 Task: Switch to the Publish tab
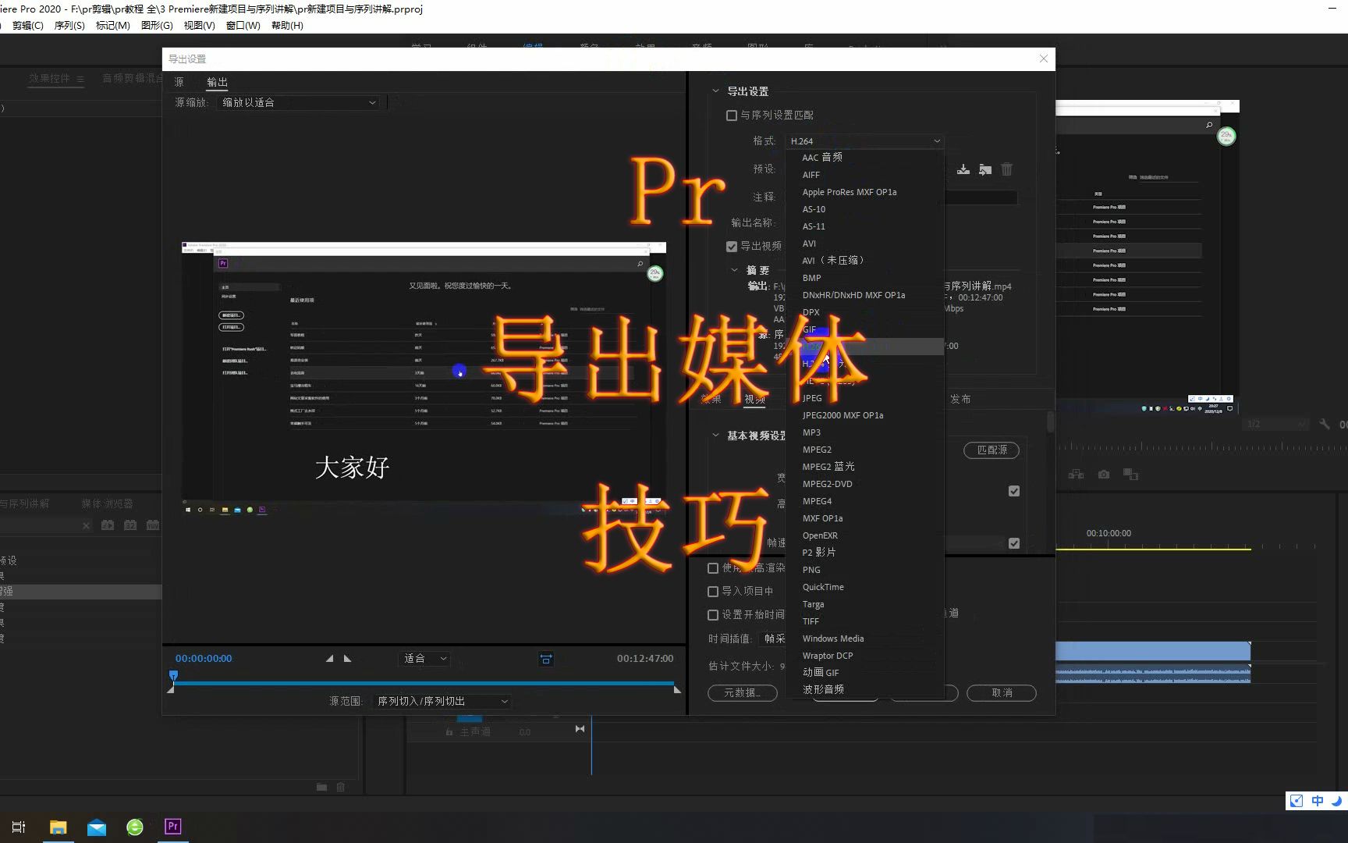[x=960, y=399]
